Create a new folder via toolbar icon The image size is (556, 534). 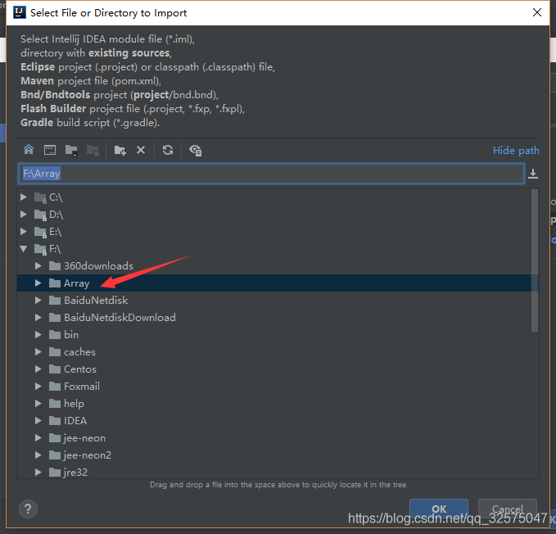click(120, 150)
